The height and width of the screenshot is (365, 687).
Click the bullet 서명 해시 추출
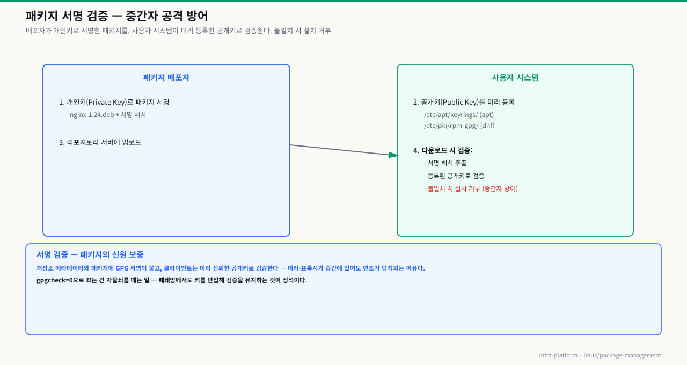pyautogui.click(x=445, y=163)
